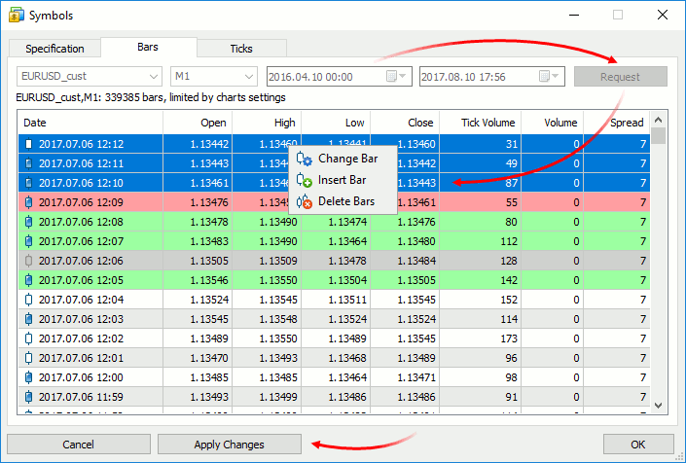Image resolution: width=686 pixels, height=463 pixels.
Task: Click the Delete Bars red cross icon
Action: coord(304,201)
